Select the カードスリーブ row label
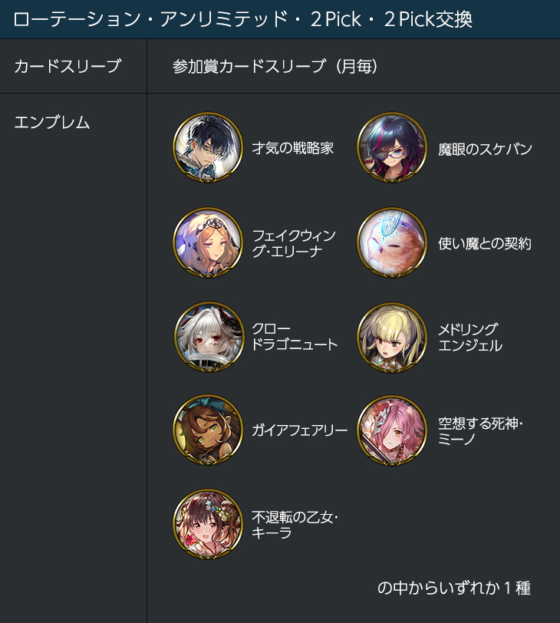 pyautogui.click(x=67, y=66)
